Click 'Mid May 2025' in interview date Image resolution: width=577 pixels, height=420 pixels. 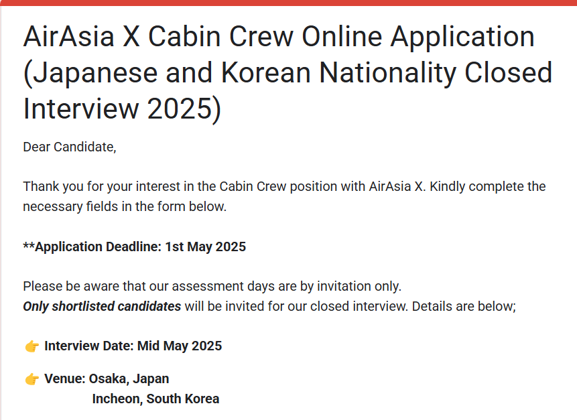click(x=180, y=346)
